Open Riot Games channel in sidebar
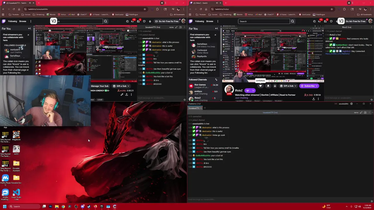Image resolution: width=374 pixels, height=210 pixels. [x=204, y=86]
